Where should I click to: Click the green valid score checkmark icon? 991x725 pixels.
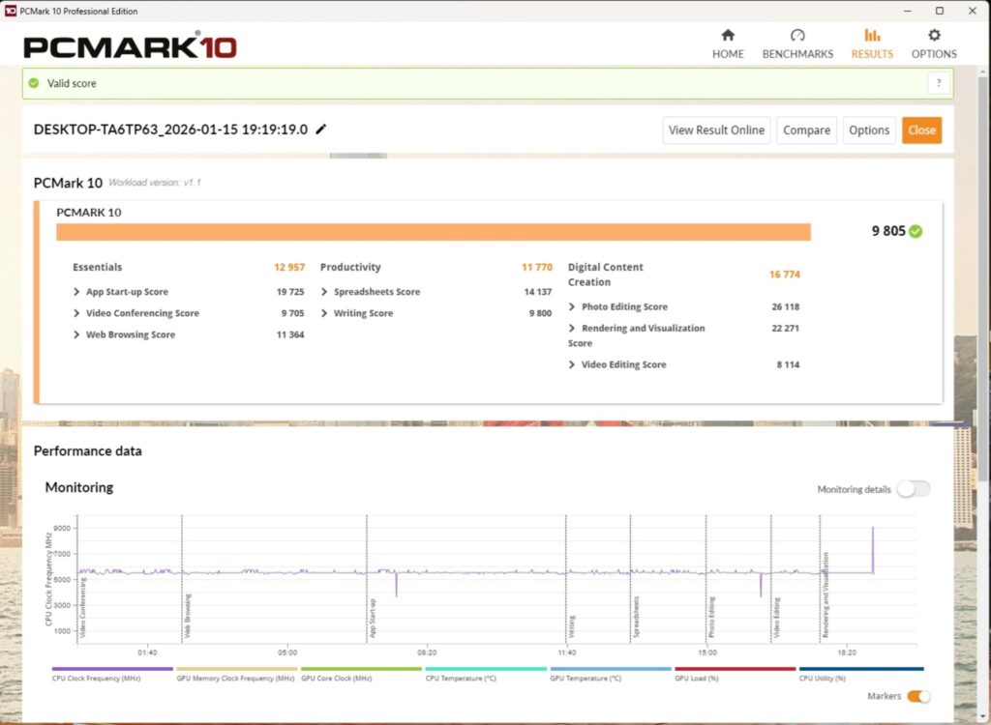click(34, 83)
